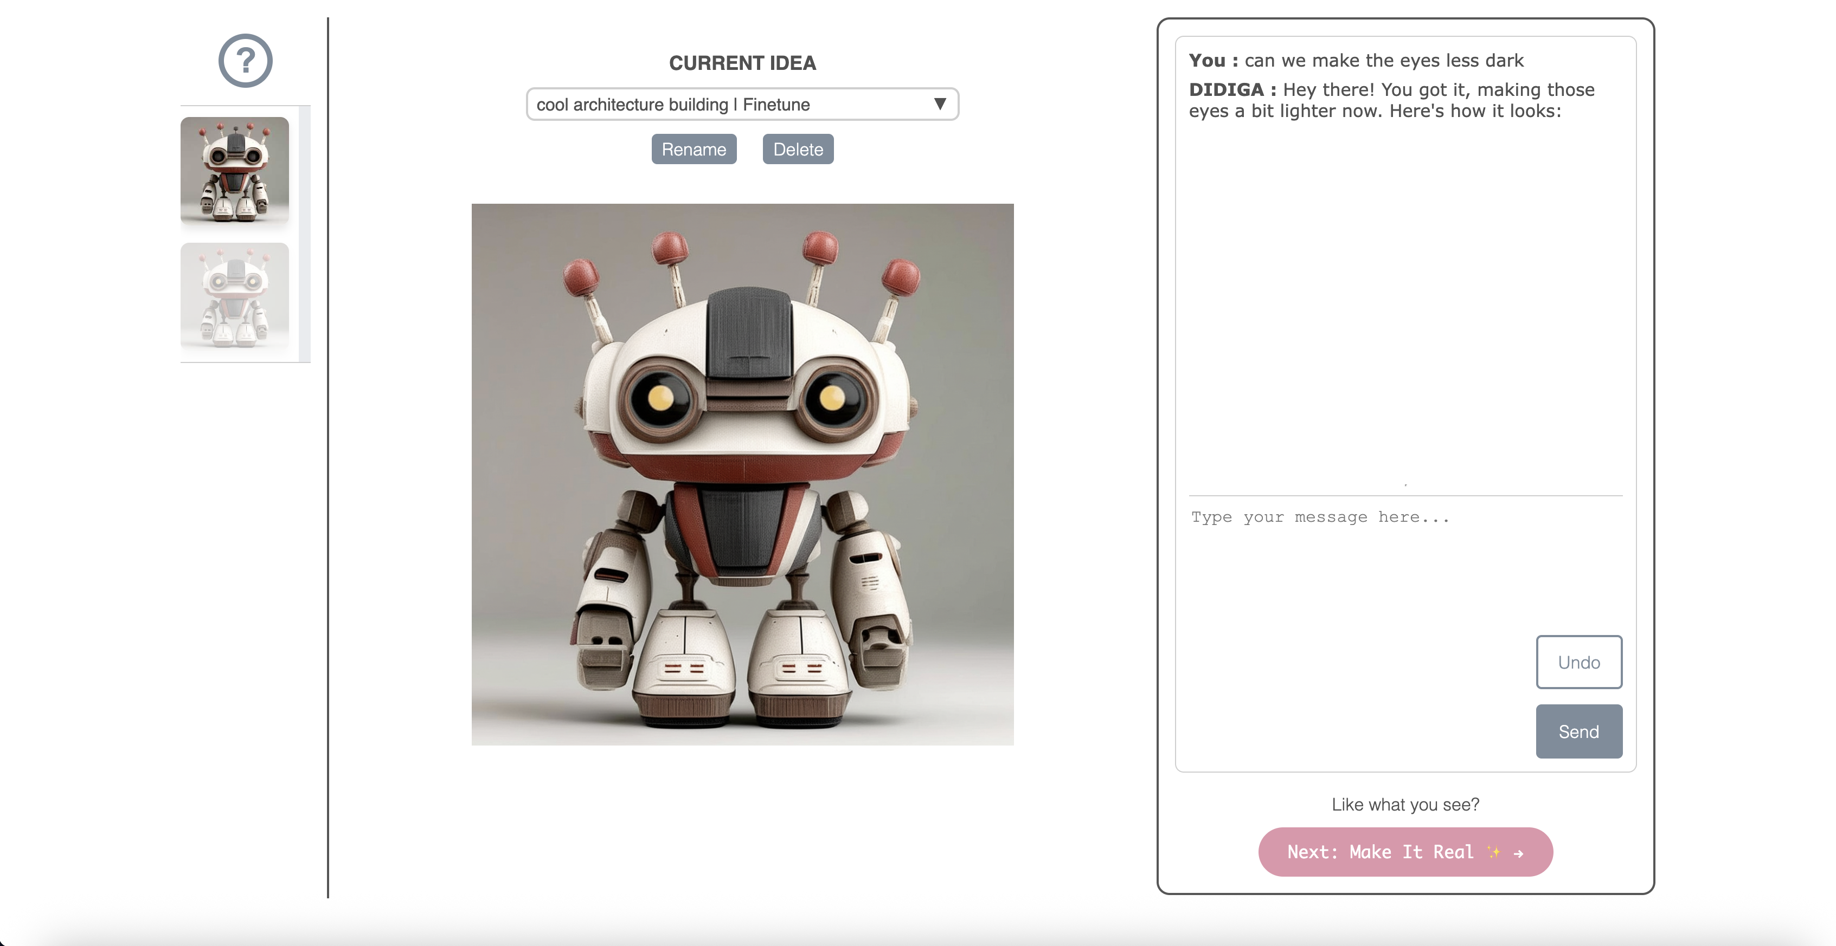Select the first robot thumbnail
This screenshot has height=946, width=1836.
click(234, 171)
